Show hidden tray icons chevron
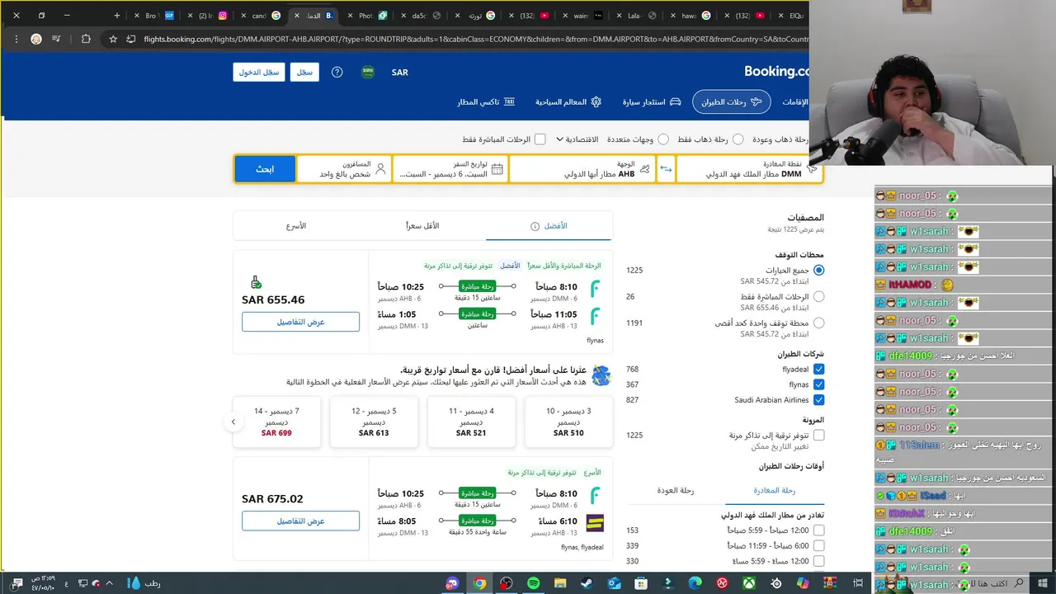 tap(109, 583)
